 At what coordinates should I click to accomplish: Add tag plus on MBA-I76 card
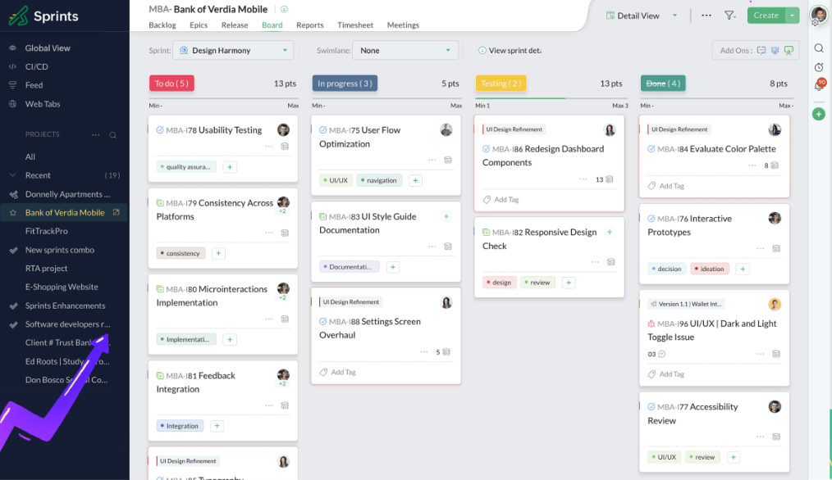click(x=743, y=269)
